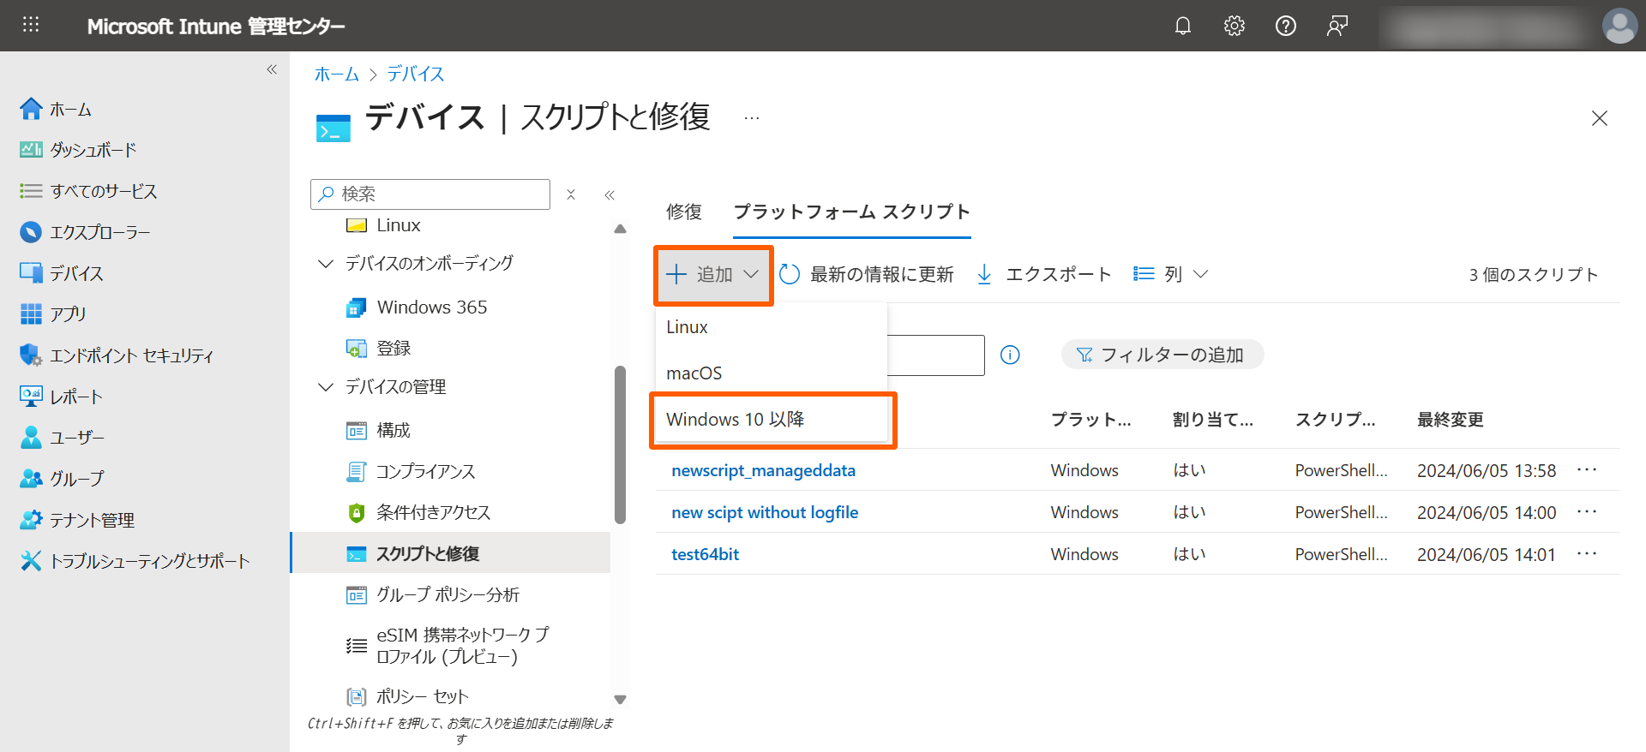Select Windows 10 以降 from the menu
Screen dimensions: 1646x752
(736, 420)
